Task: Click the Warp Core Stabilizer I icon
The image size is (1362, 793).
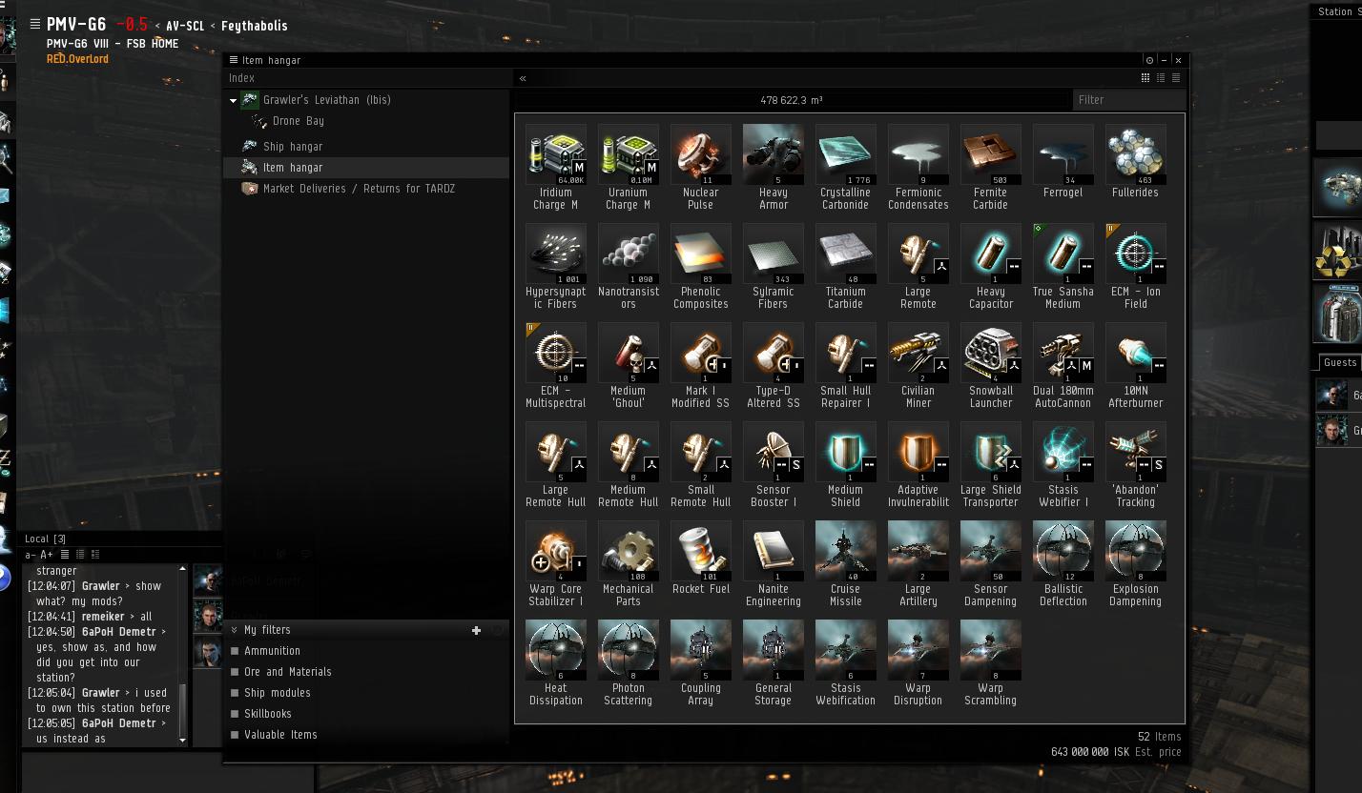Action: 555,551
